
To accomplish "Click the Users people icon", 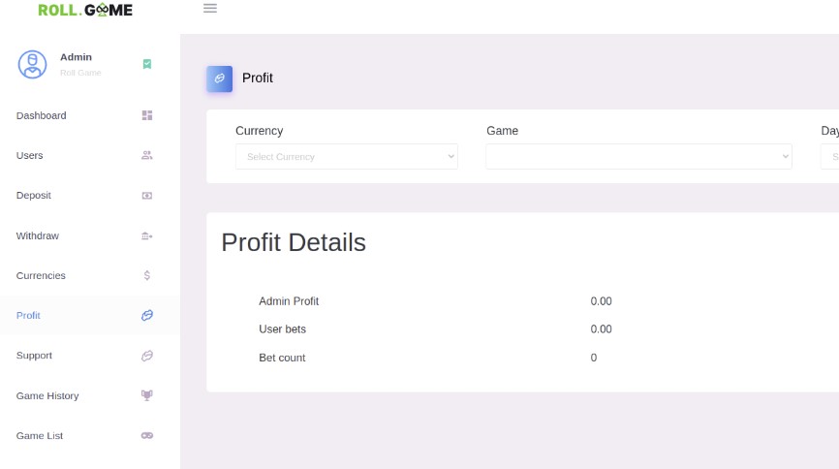I will 146,155.
